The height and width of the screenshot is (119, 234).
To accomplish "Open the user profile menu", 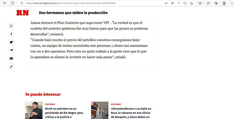I will (224, 3).
